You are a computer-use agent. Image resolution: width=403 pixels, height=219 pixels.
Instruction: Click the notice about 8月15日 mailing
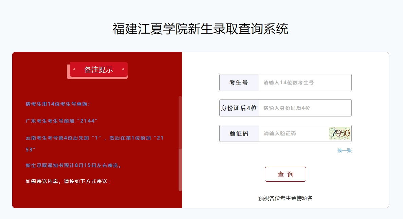click(x=73, y=165)
